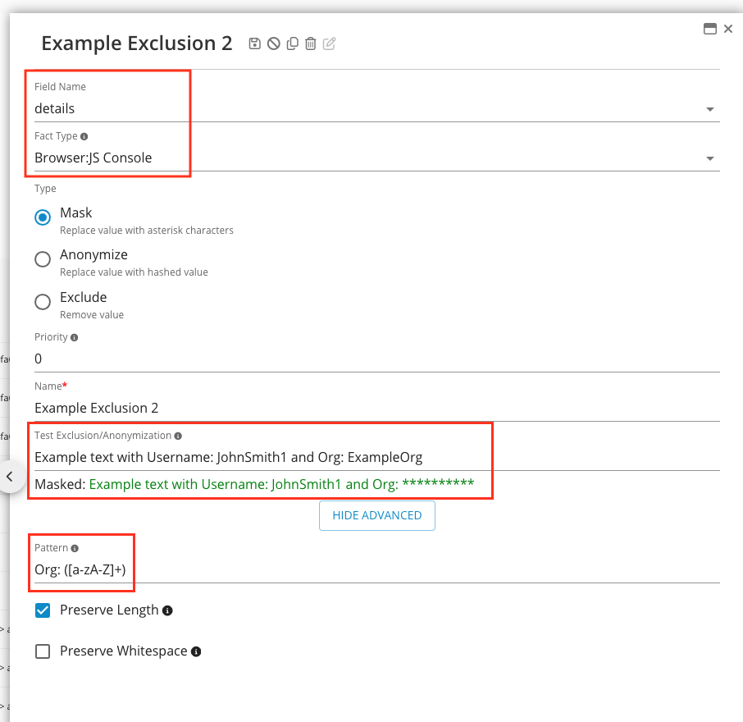Click into the Pattern regex field
This screenshot has width=743, height=722.
click(369, 569)
